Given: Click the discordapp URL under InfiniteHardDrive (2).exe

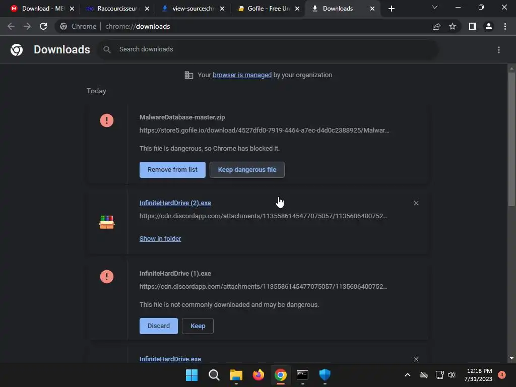Looking at the screenshot, I should click(263, 216).
